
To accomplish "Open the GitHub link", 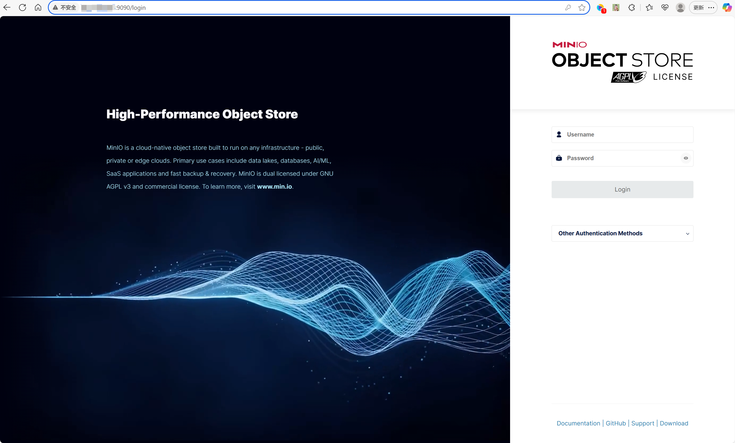I will click(x=615, y=423).
